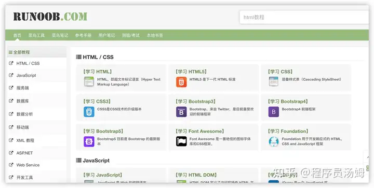Click external-link icon beside XML 教程
The width and height of the screenshot is (374, 188).
(x=11, y=140)
